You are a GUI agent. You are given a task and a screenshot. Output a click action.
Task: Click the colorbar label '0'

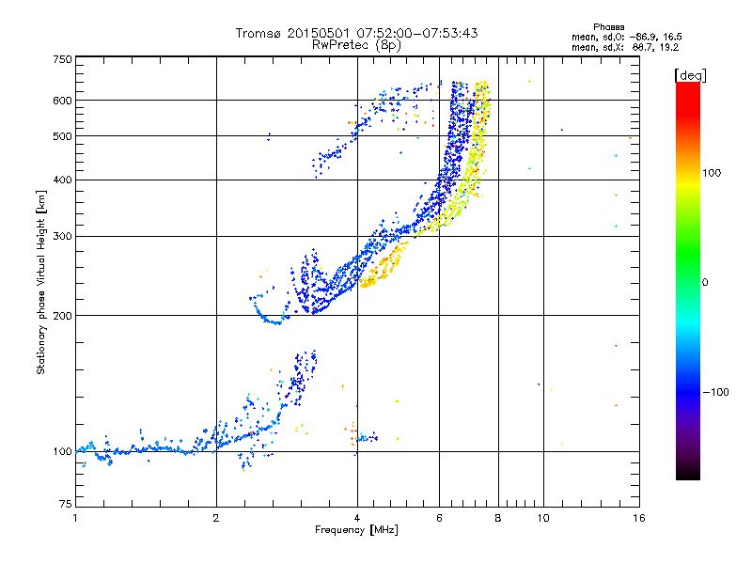(x=705, y=283)
